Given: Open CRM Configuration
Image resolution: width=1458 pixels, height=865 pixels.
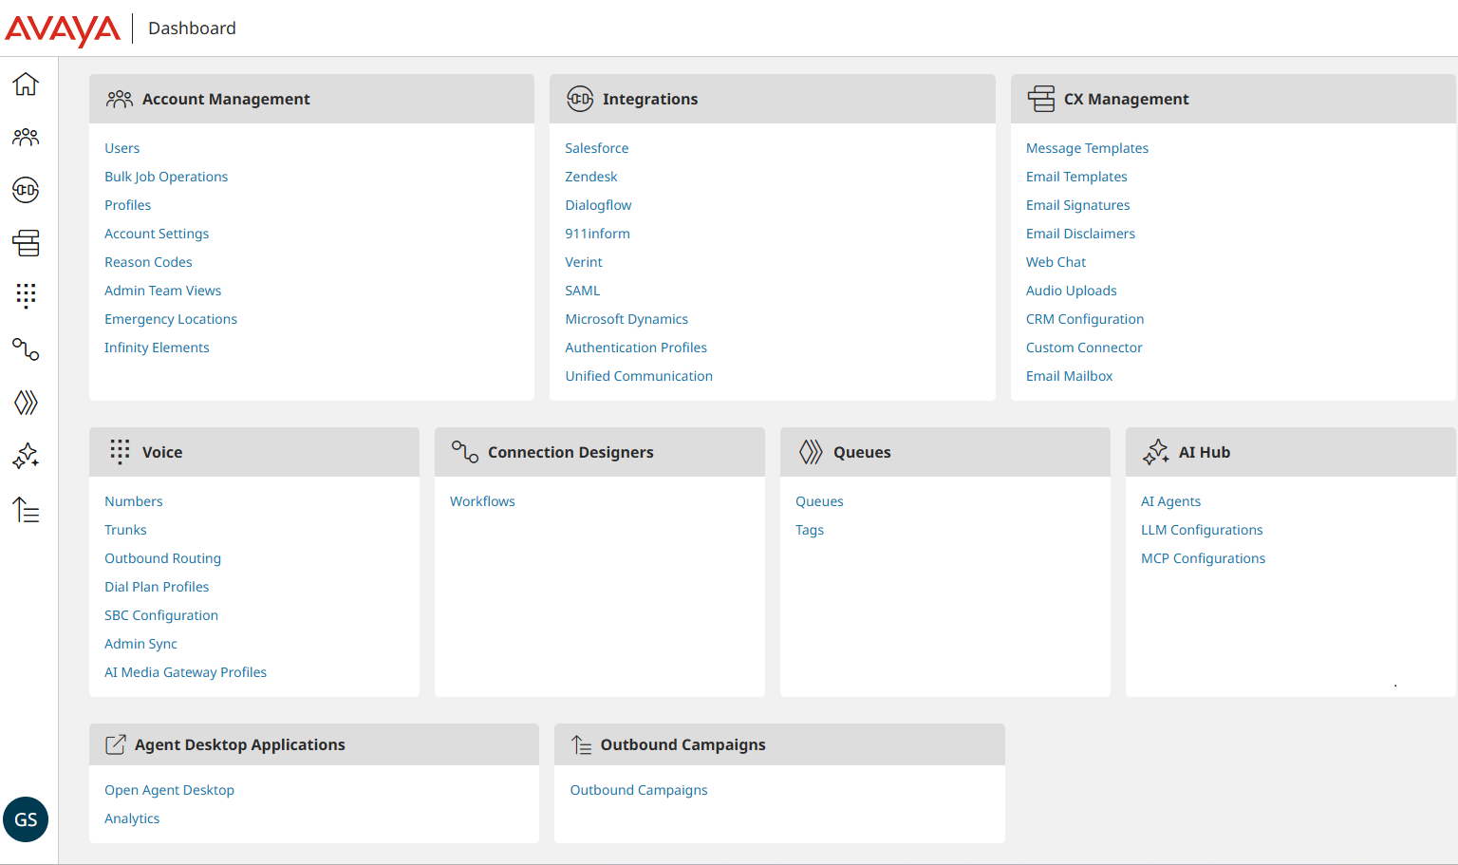Looking at the screenshot, I should click(1085, 319).
